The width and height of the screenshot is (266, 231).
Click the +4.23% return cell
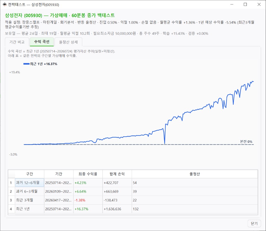tap(88, 183)
